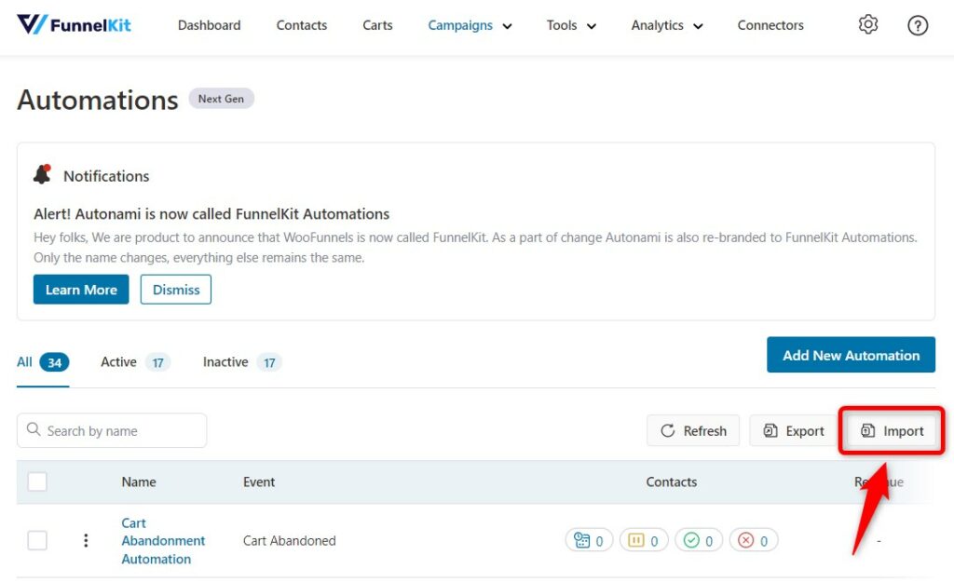Open the three-dot menu for Cart Abandonment Automation

(86, 540)
